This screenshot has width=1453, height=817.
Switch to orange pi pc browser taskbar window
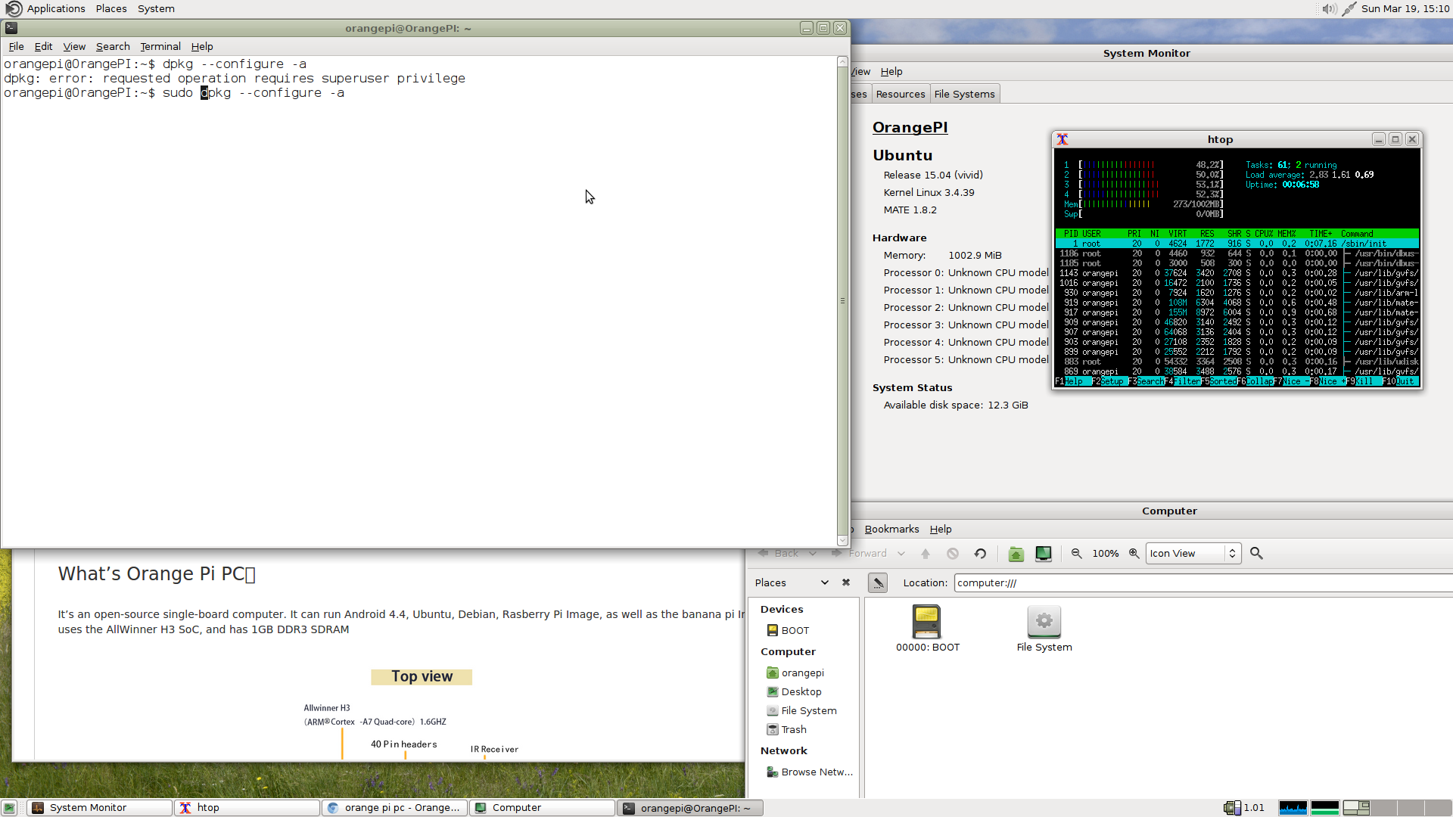[x=394, y=808]
